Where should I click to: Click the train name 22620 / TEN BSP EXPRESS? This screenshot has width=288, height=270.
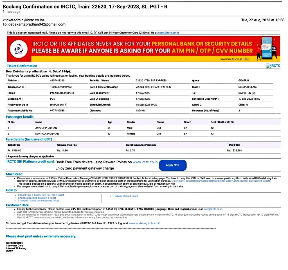pos(151,81)
